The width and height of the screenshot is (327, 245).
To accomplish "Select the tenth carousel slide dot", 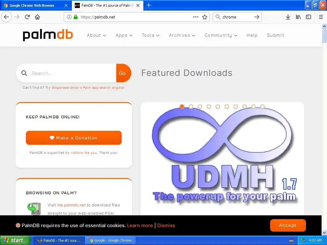I will 262,107.
